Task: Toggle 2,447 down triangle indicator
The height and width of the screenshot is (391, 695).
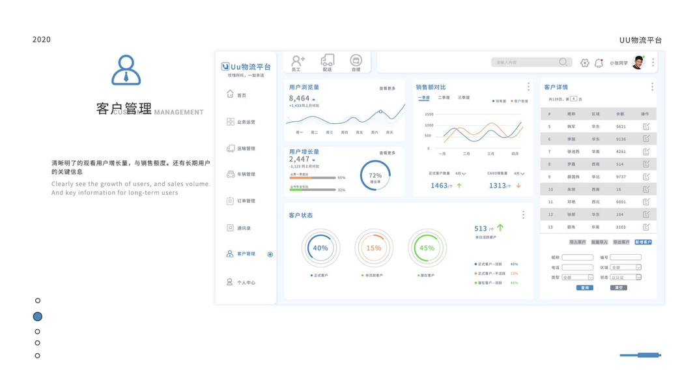Action: click(x=313, y=160)
